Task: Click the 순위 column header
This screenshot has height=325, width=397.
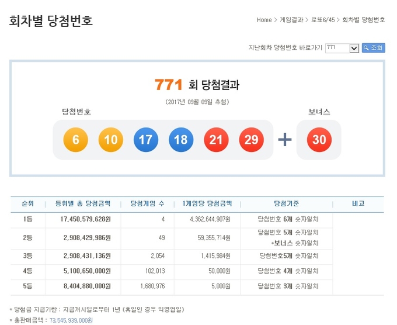Action: pos(27,204)
